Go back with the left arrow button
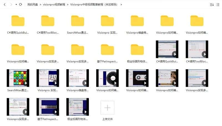Viewport: 222px width, 126px height. click(5, 4)
